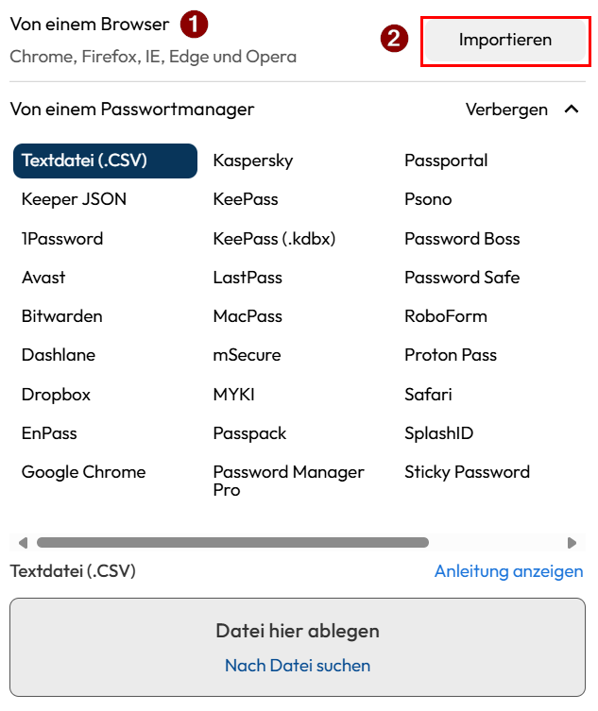Open the Anleitung anzeigen link
This screenshot has height=711, width=598.
coord(508,571)
